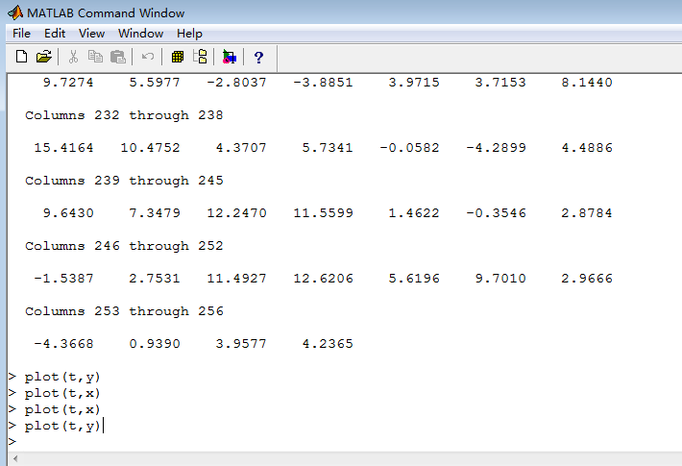Click the value -4.2899
Image resolution: width=682 pixels, height=466 pixels.
[496, 148]
